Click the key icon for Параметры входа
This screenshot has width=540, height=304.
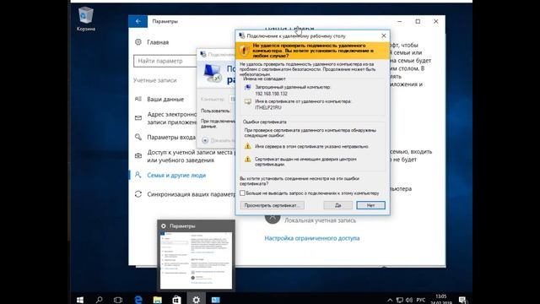click(138, 137)
